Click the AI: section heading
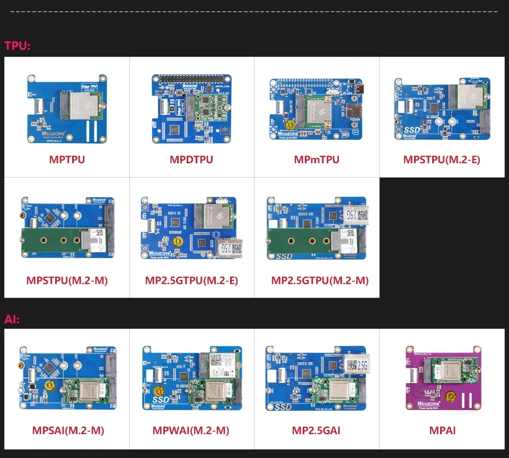 tap(12, 319)
